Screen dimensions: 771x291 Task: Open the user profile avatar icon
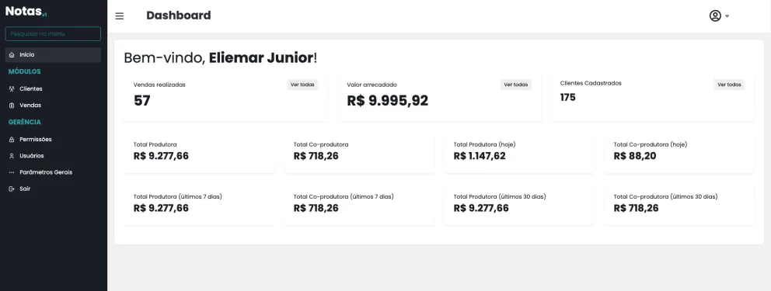715,16
